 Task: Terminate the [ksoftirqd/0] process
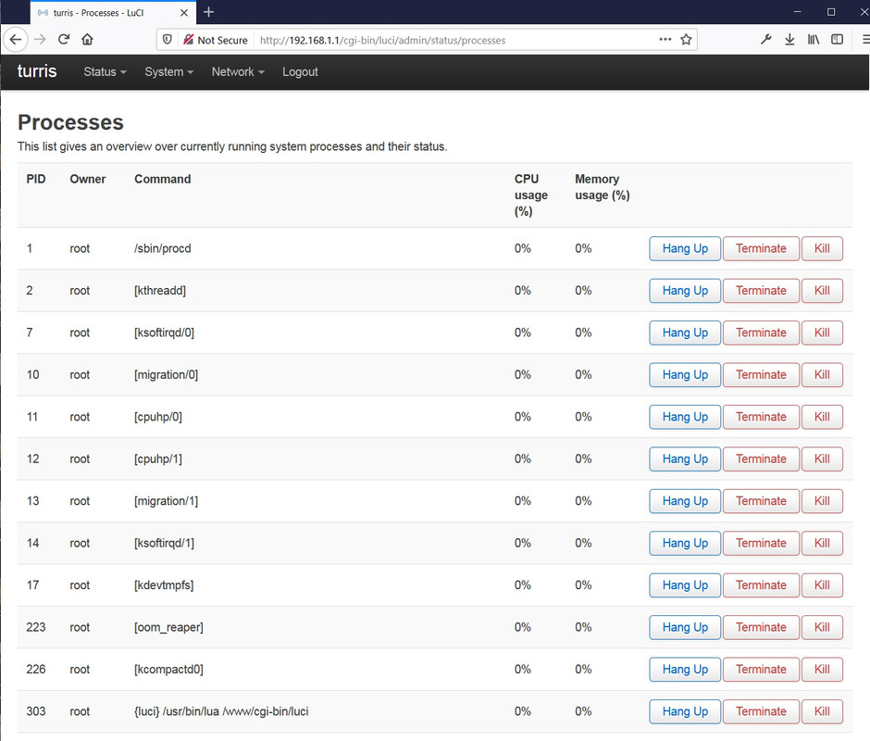point(761,333)
